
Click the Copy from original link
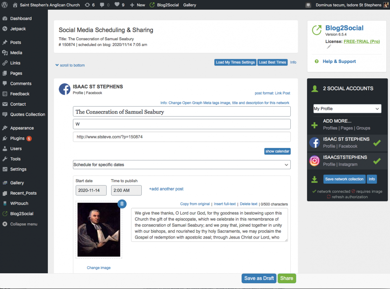(195, 204)
